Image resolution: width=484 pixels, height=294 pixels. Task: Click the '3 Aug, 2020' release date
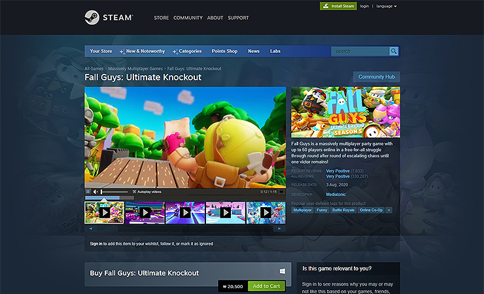coord(337,185)
